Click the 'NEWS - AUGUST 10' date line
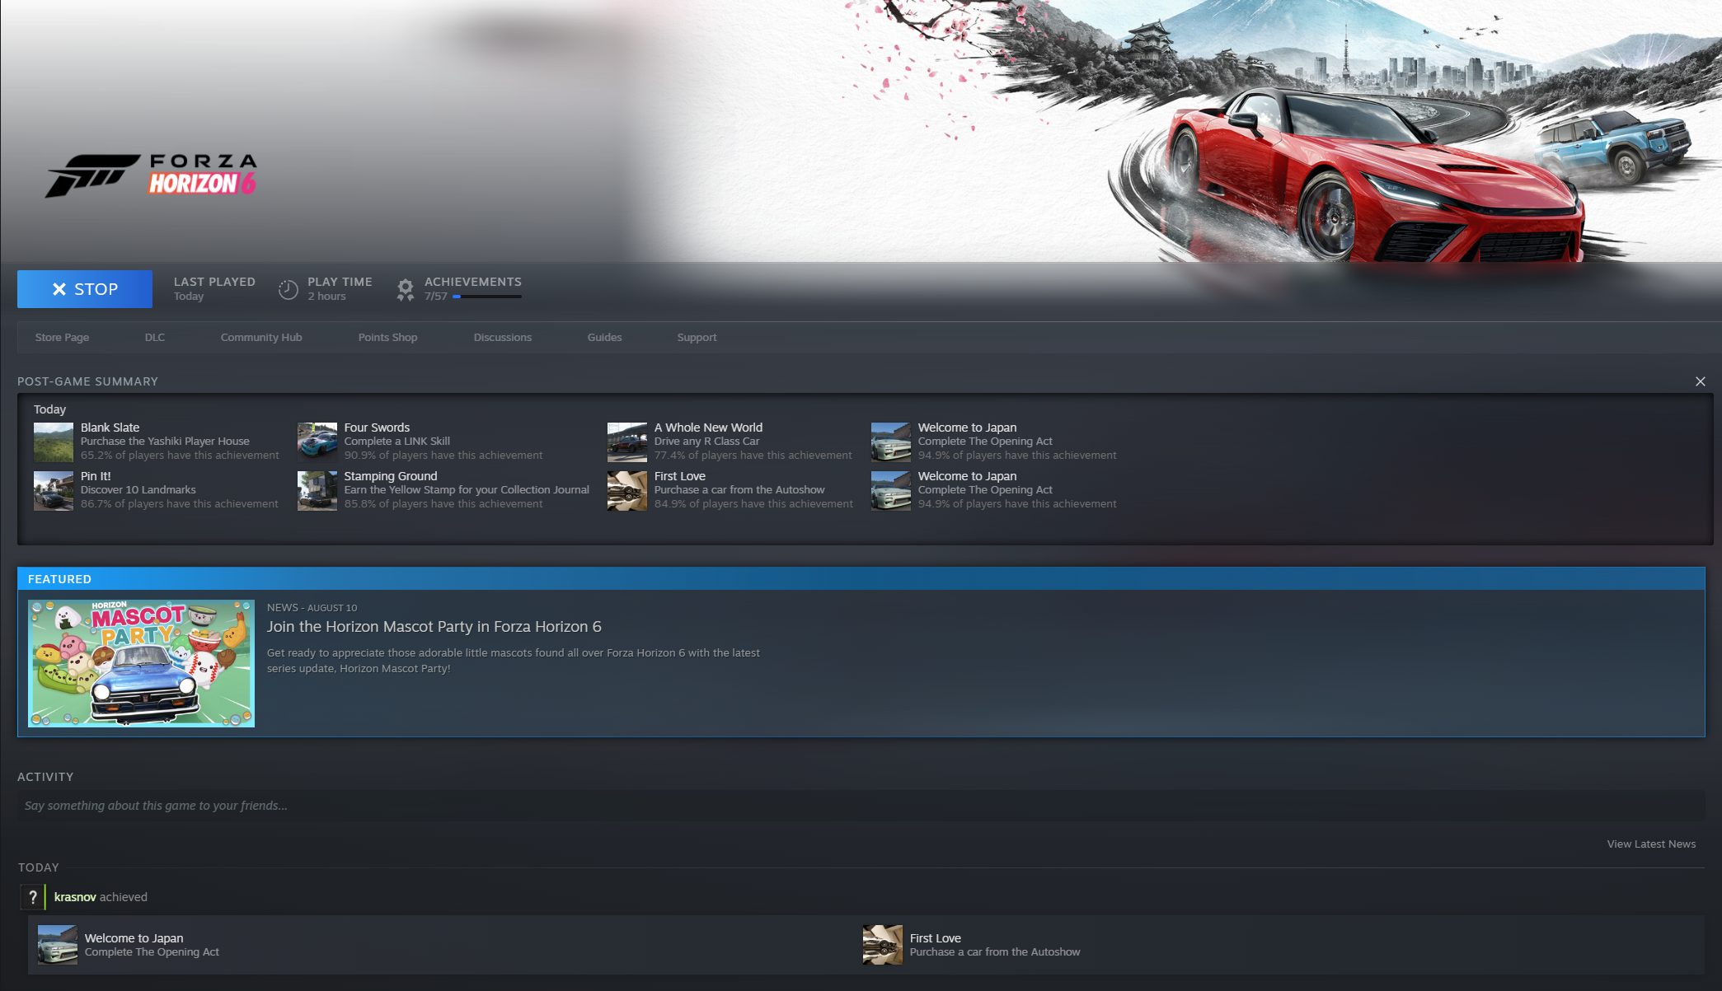Screen dimensions: 1722x991 point(312,608)
